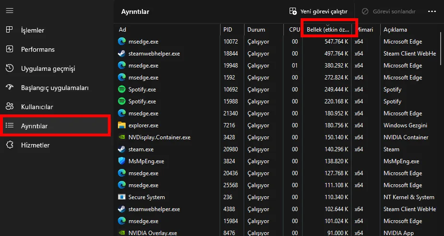444x236 pixels.
Task: Sort by the PID column header
Action: [x=232, y=29]
